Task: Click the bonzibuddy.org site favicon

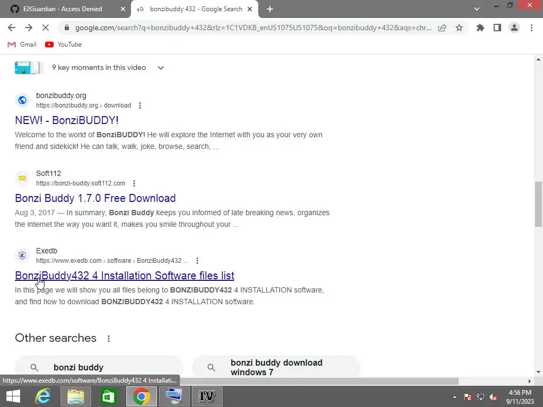Action: coord(22,100)
